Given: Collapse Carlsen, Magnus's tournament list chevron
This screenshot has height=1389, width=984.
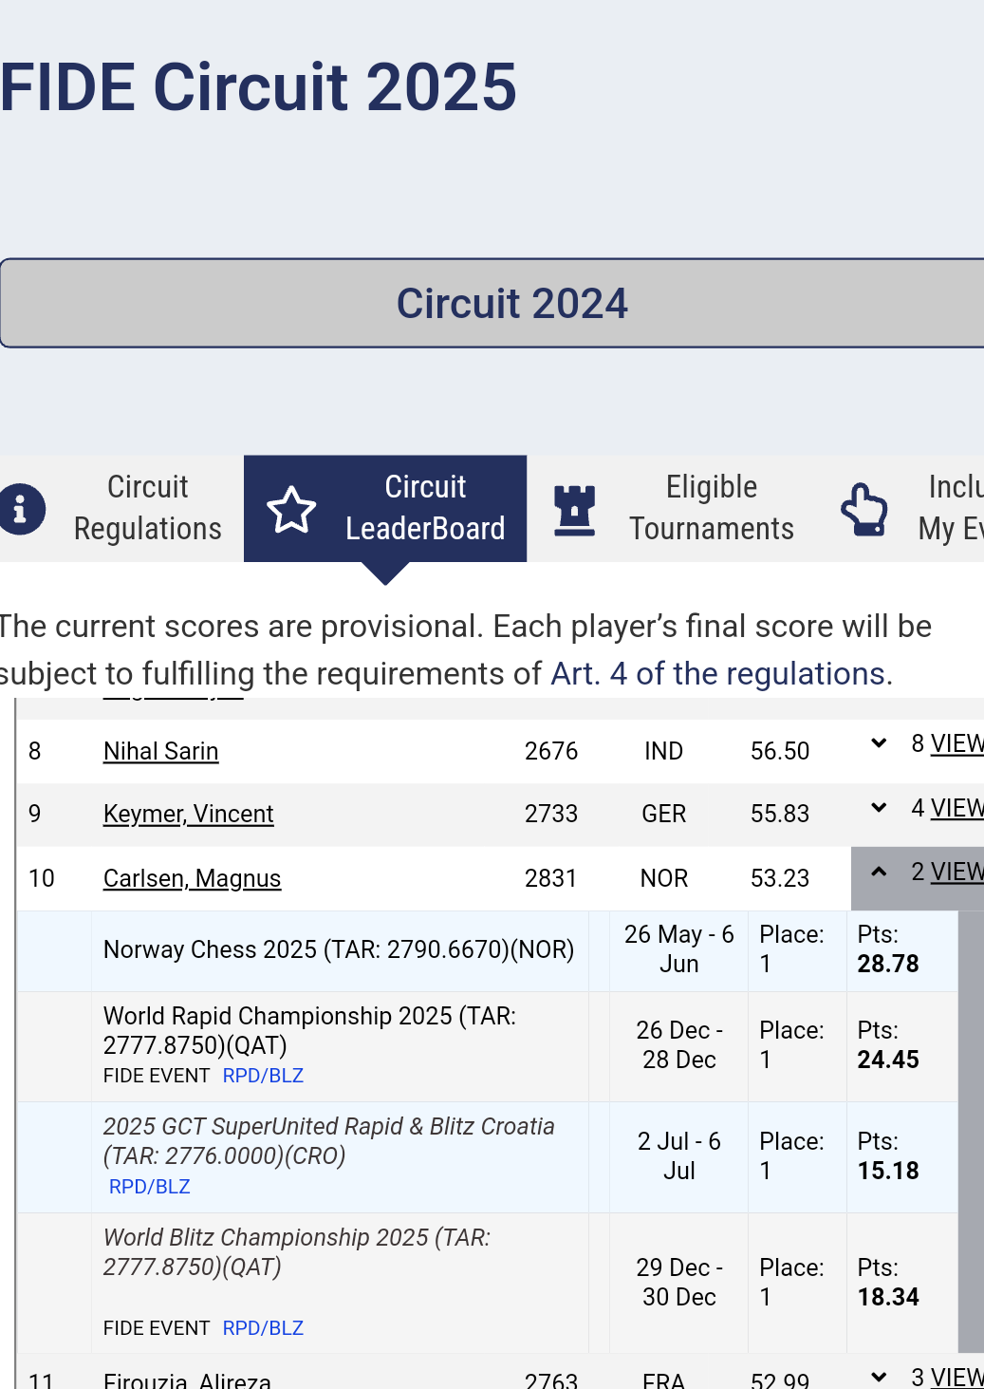Looking at the screenshot, I should pyautogui.click(x=879, y=872).
